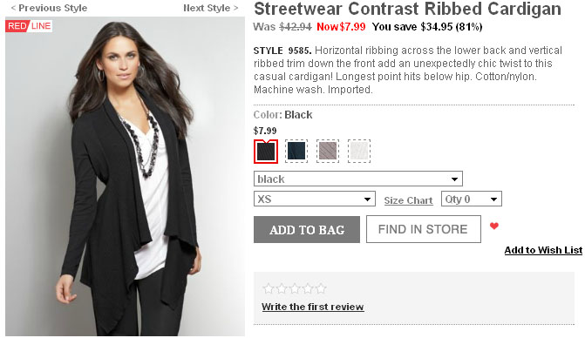Click the cardigan model product image
585x338 pixels.
(125, 176)
